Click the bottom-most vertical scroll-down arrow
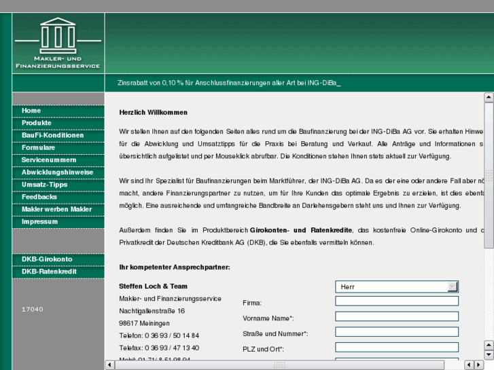The image size is (494, 370). pos(489,355)
